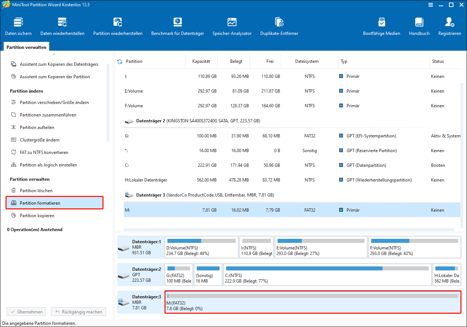Click the Registrieren icon

pos(449,26)
